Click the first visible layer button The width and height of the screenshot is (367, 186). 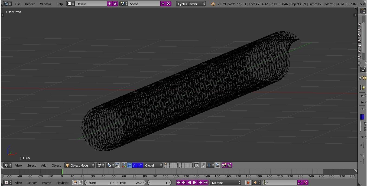click(165, 164)
